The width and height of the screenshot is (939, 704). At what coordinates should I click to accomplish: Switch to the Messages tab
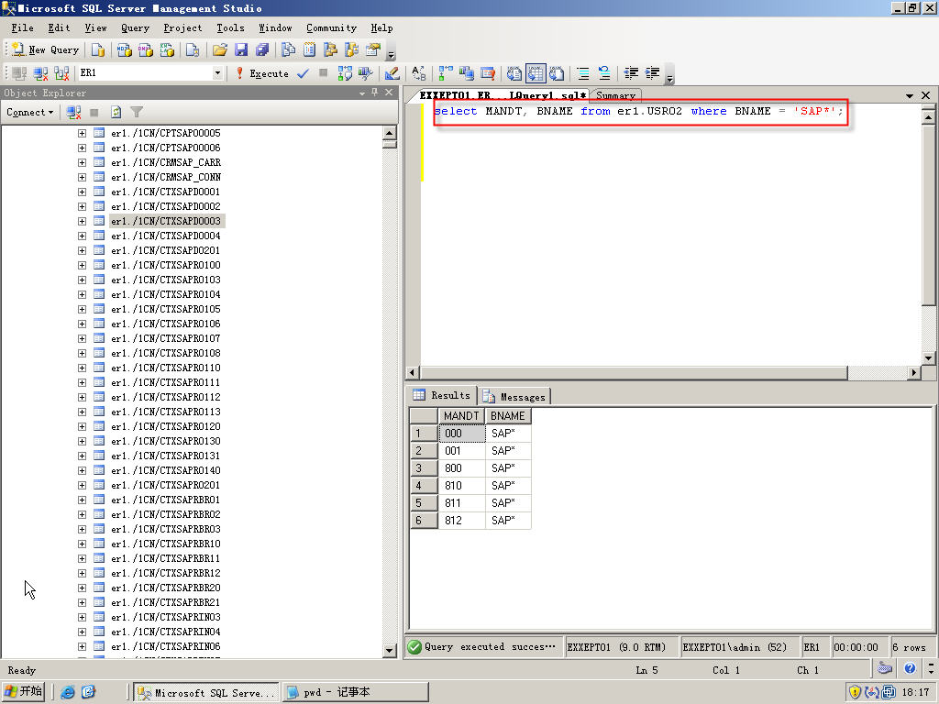click(x=514, y=396)
